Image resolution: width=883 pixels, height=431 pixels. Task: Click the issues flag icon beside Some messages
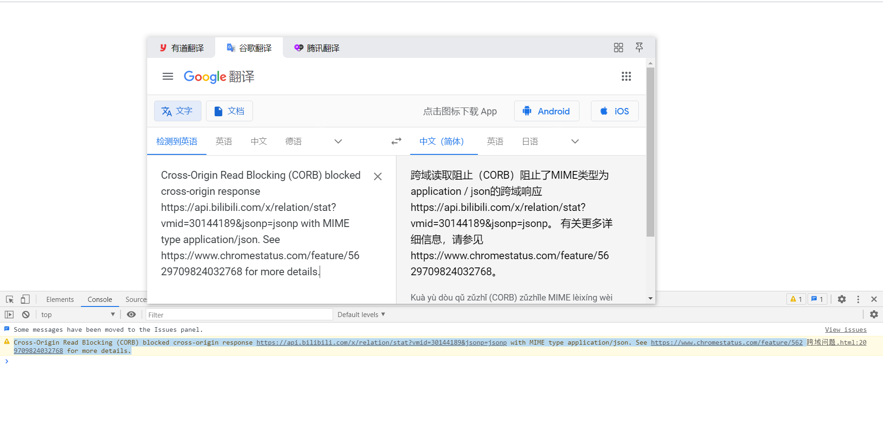pos(7,329)
